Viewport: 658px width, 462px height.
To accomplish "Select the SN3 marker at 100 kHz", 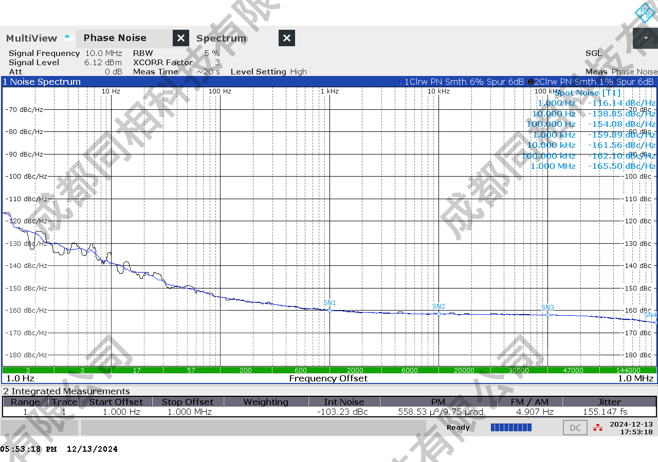I will click(x=547, y=315).
